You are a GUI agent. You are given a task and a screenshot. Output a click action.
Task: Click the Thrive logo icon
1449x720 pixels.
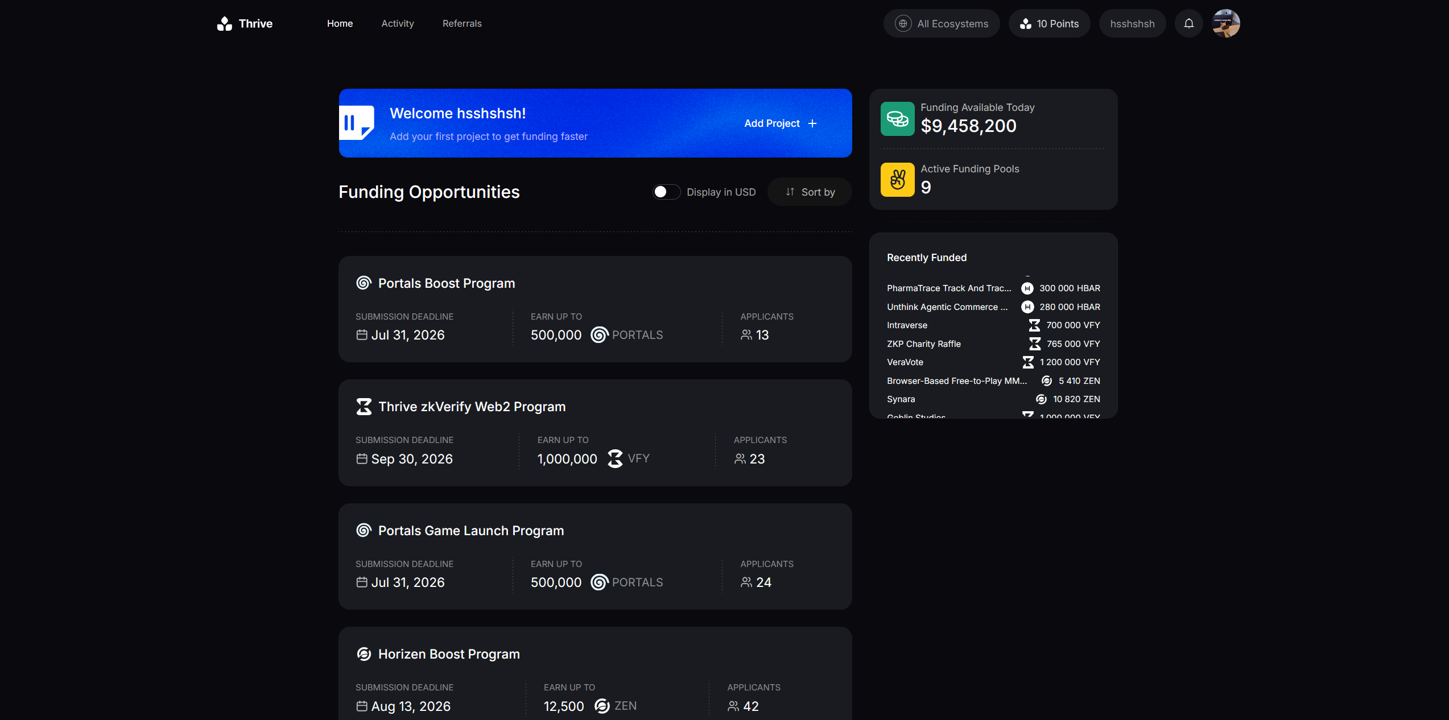coord(225,23)
